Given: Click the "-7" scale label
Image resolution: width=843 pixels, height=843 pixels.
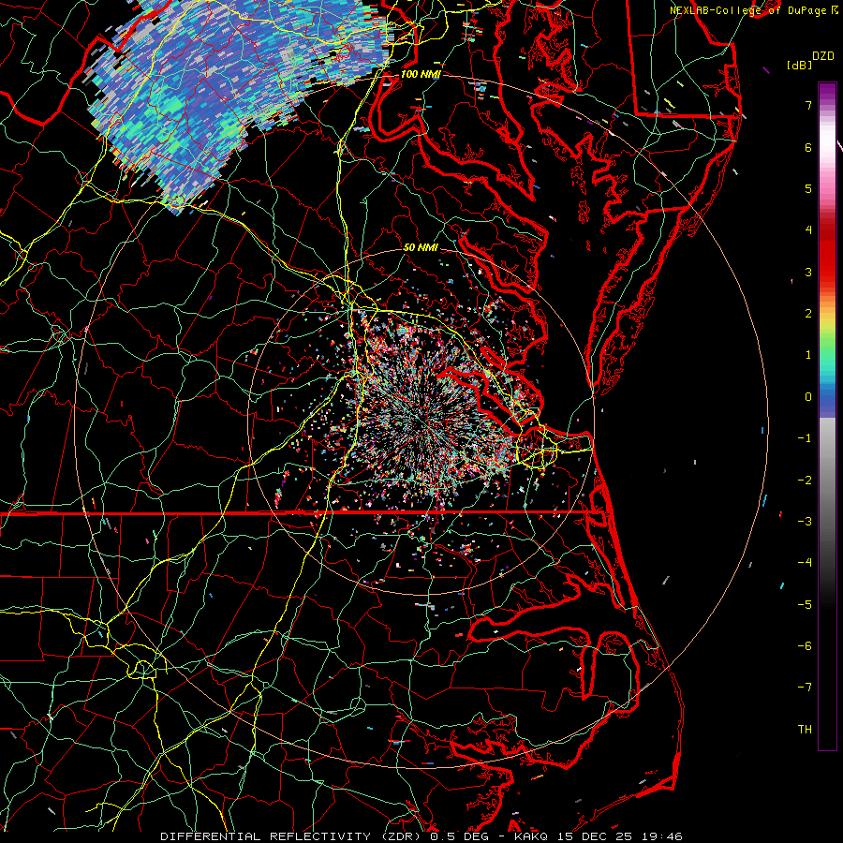Looking at the screenshot, I should pyautogui.click(x=805, y=688).
